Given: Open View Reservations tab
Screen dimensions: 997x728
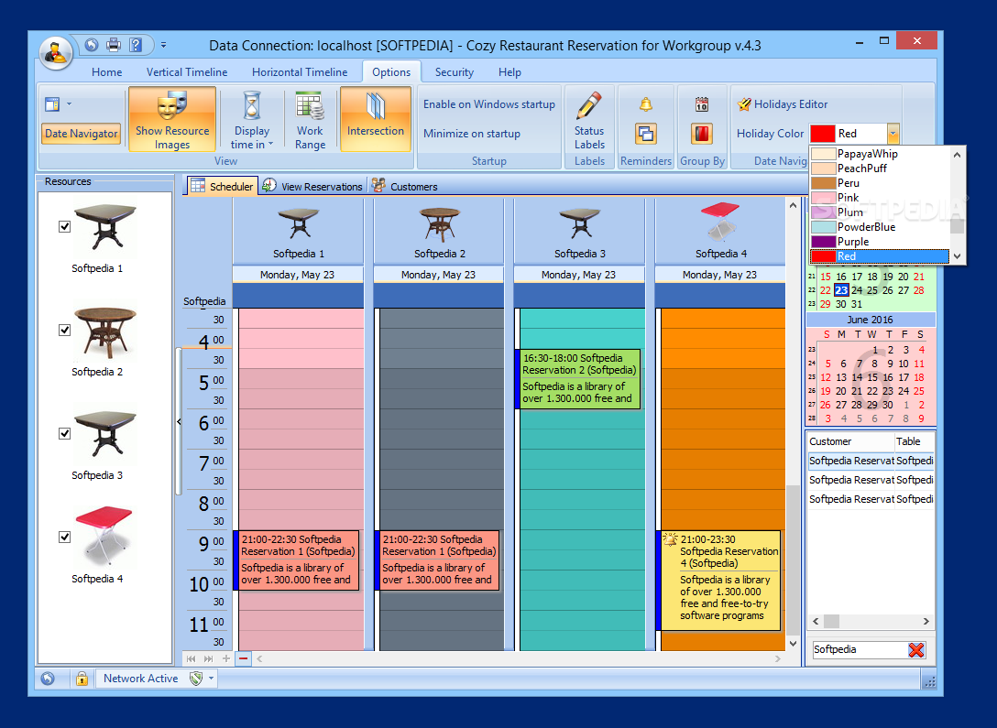Looking at the screenshot, I should (x=312, y=186).
